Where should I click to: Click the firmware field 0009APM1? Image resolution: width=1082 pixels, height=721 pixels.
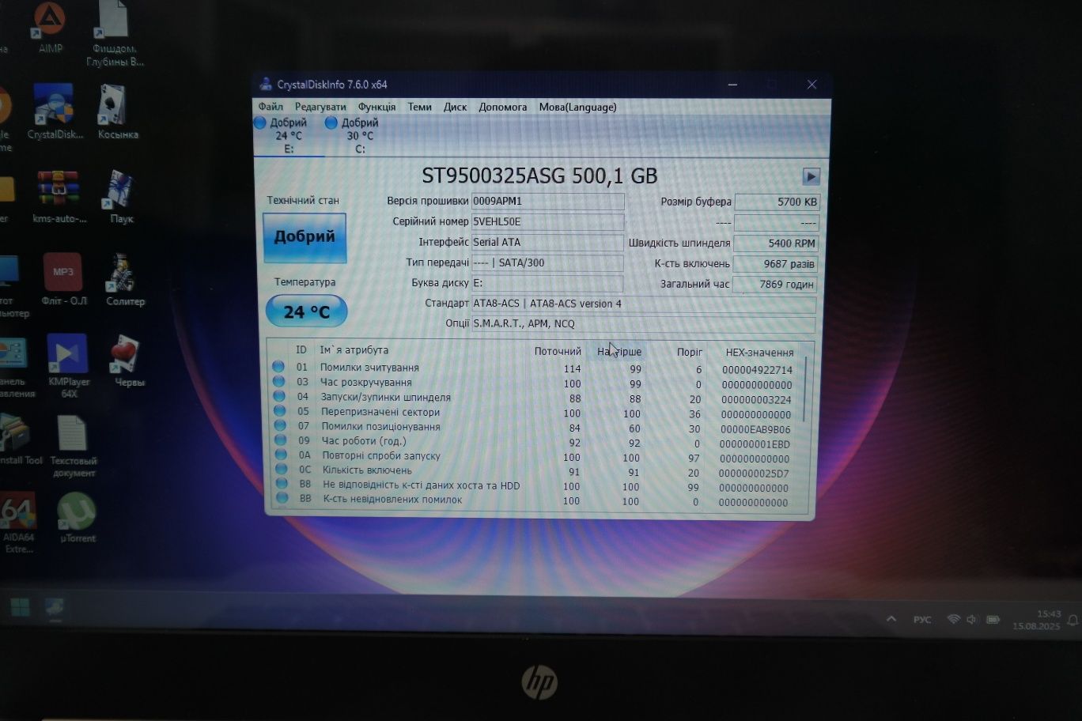pos(547,202)
